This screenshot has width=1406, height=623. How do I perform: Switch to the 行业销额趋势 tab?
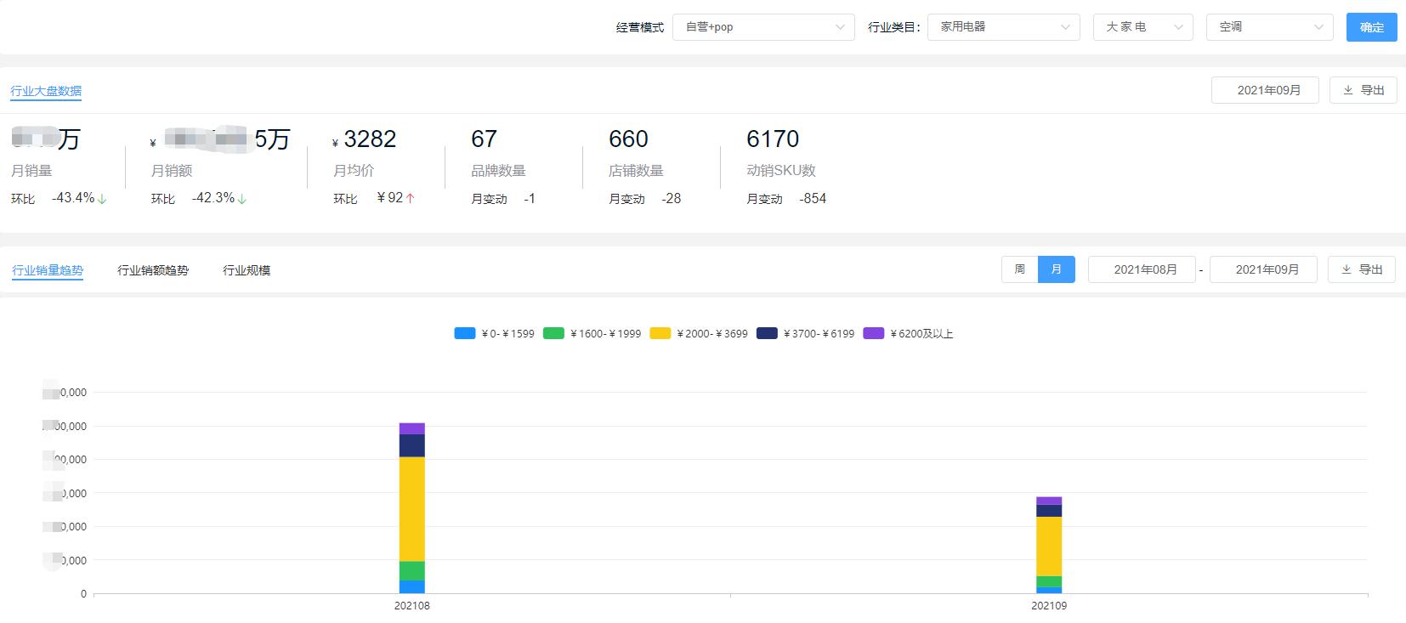(x=153, y=270)
